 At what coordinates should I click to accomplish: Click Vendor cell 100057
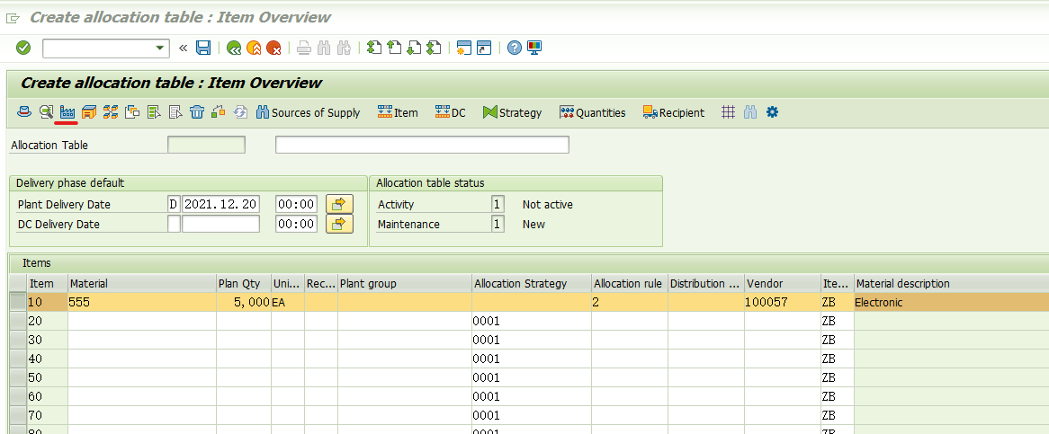pos(783,303)
